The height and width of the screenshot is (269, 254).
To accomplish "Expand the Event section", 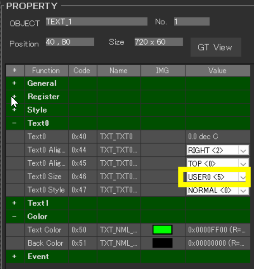I will click(x=15, y=256).
